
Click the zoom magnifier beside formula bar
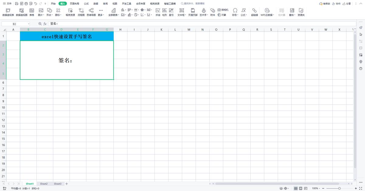40,24
